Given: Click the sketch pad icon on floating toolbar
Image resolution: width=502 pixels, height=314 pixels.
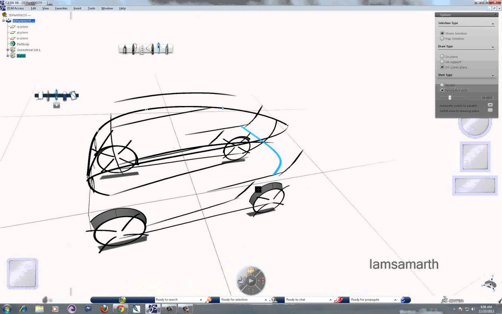Looking at the screenshot, I should 73,96.
